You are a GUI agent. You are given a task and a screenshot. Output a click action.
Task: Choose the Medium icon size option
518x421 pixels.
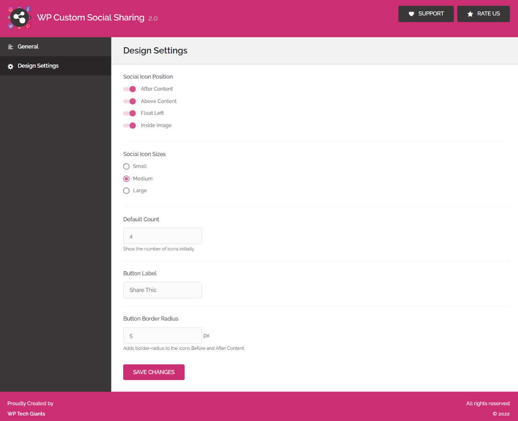point(126,179)
